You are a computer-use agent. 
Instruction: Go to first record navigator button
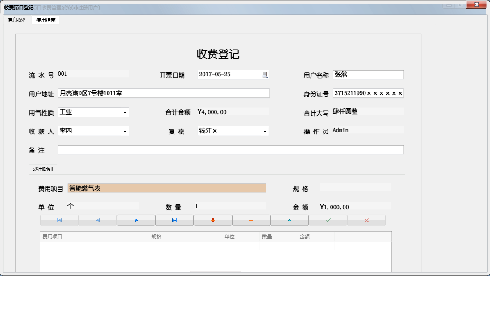(59, 220)
